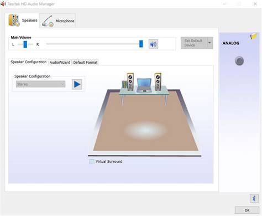
Task: Open the Speakers device tab
Action: [x=22, y=20]
